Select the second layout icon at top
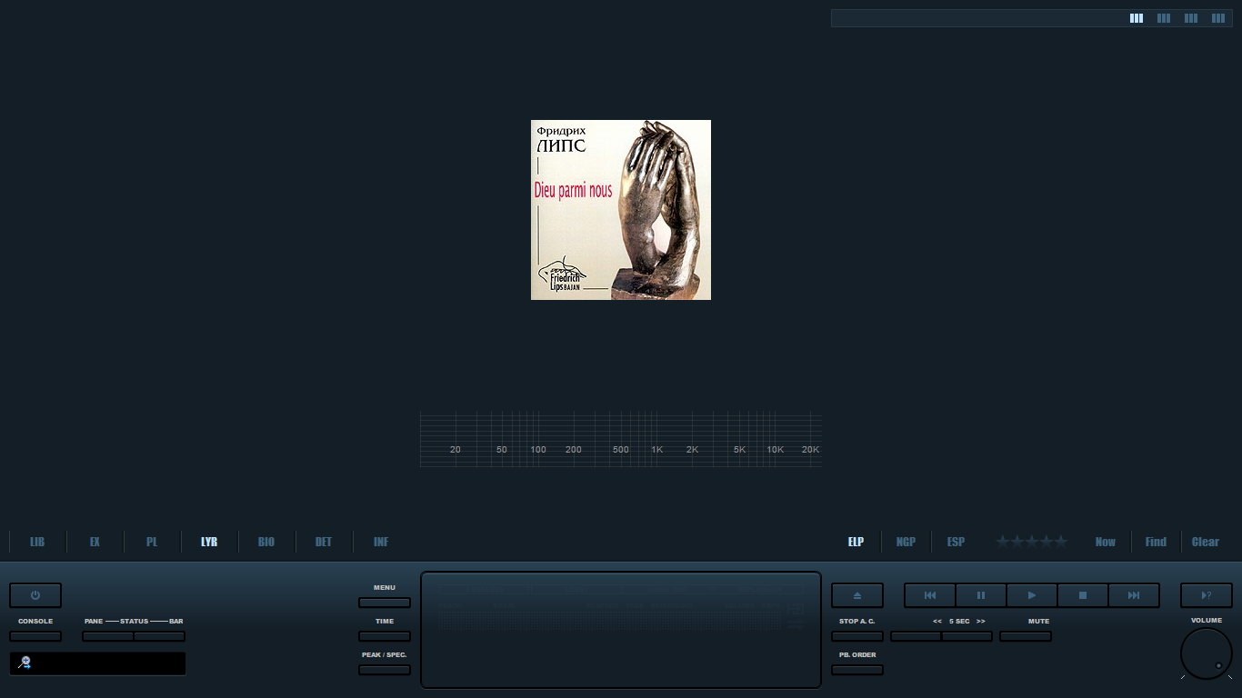This screenshot has height=698, width=1242. pyautogui.click(x=1164, y=18)
